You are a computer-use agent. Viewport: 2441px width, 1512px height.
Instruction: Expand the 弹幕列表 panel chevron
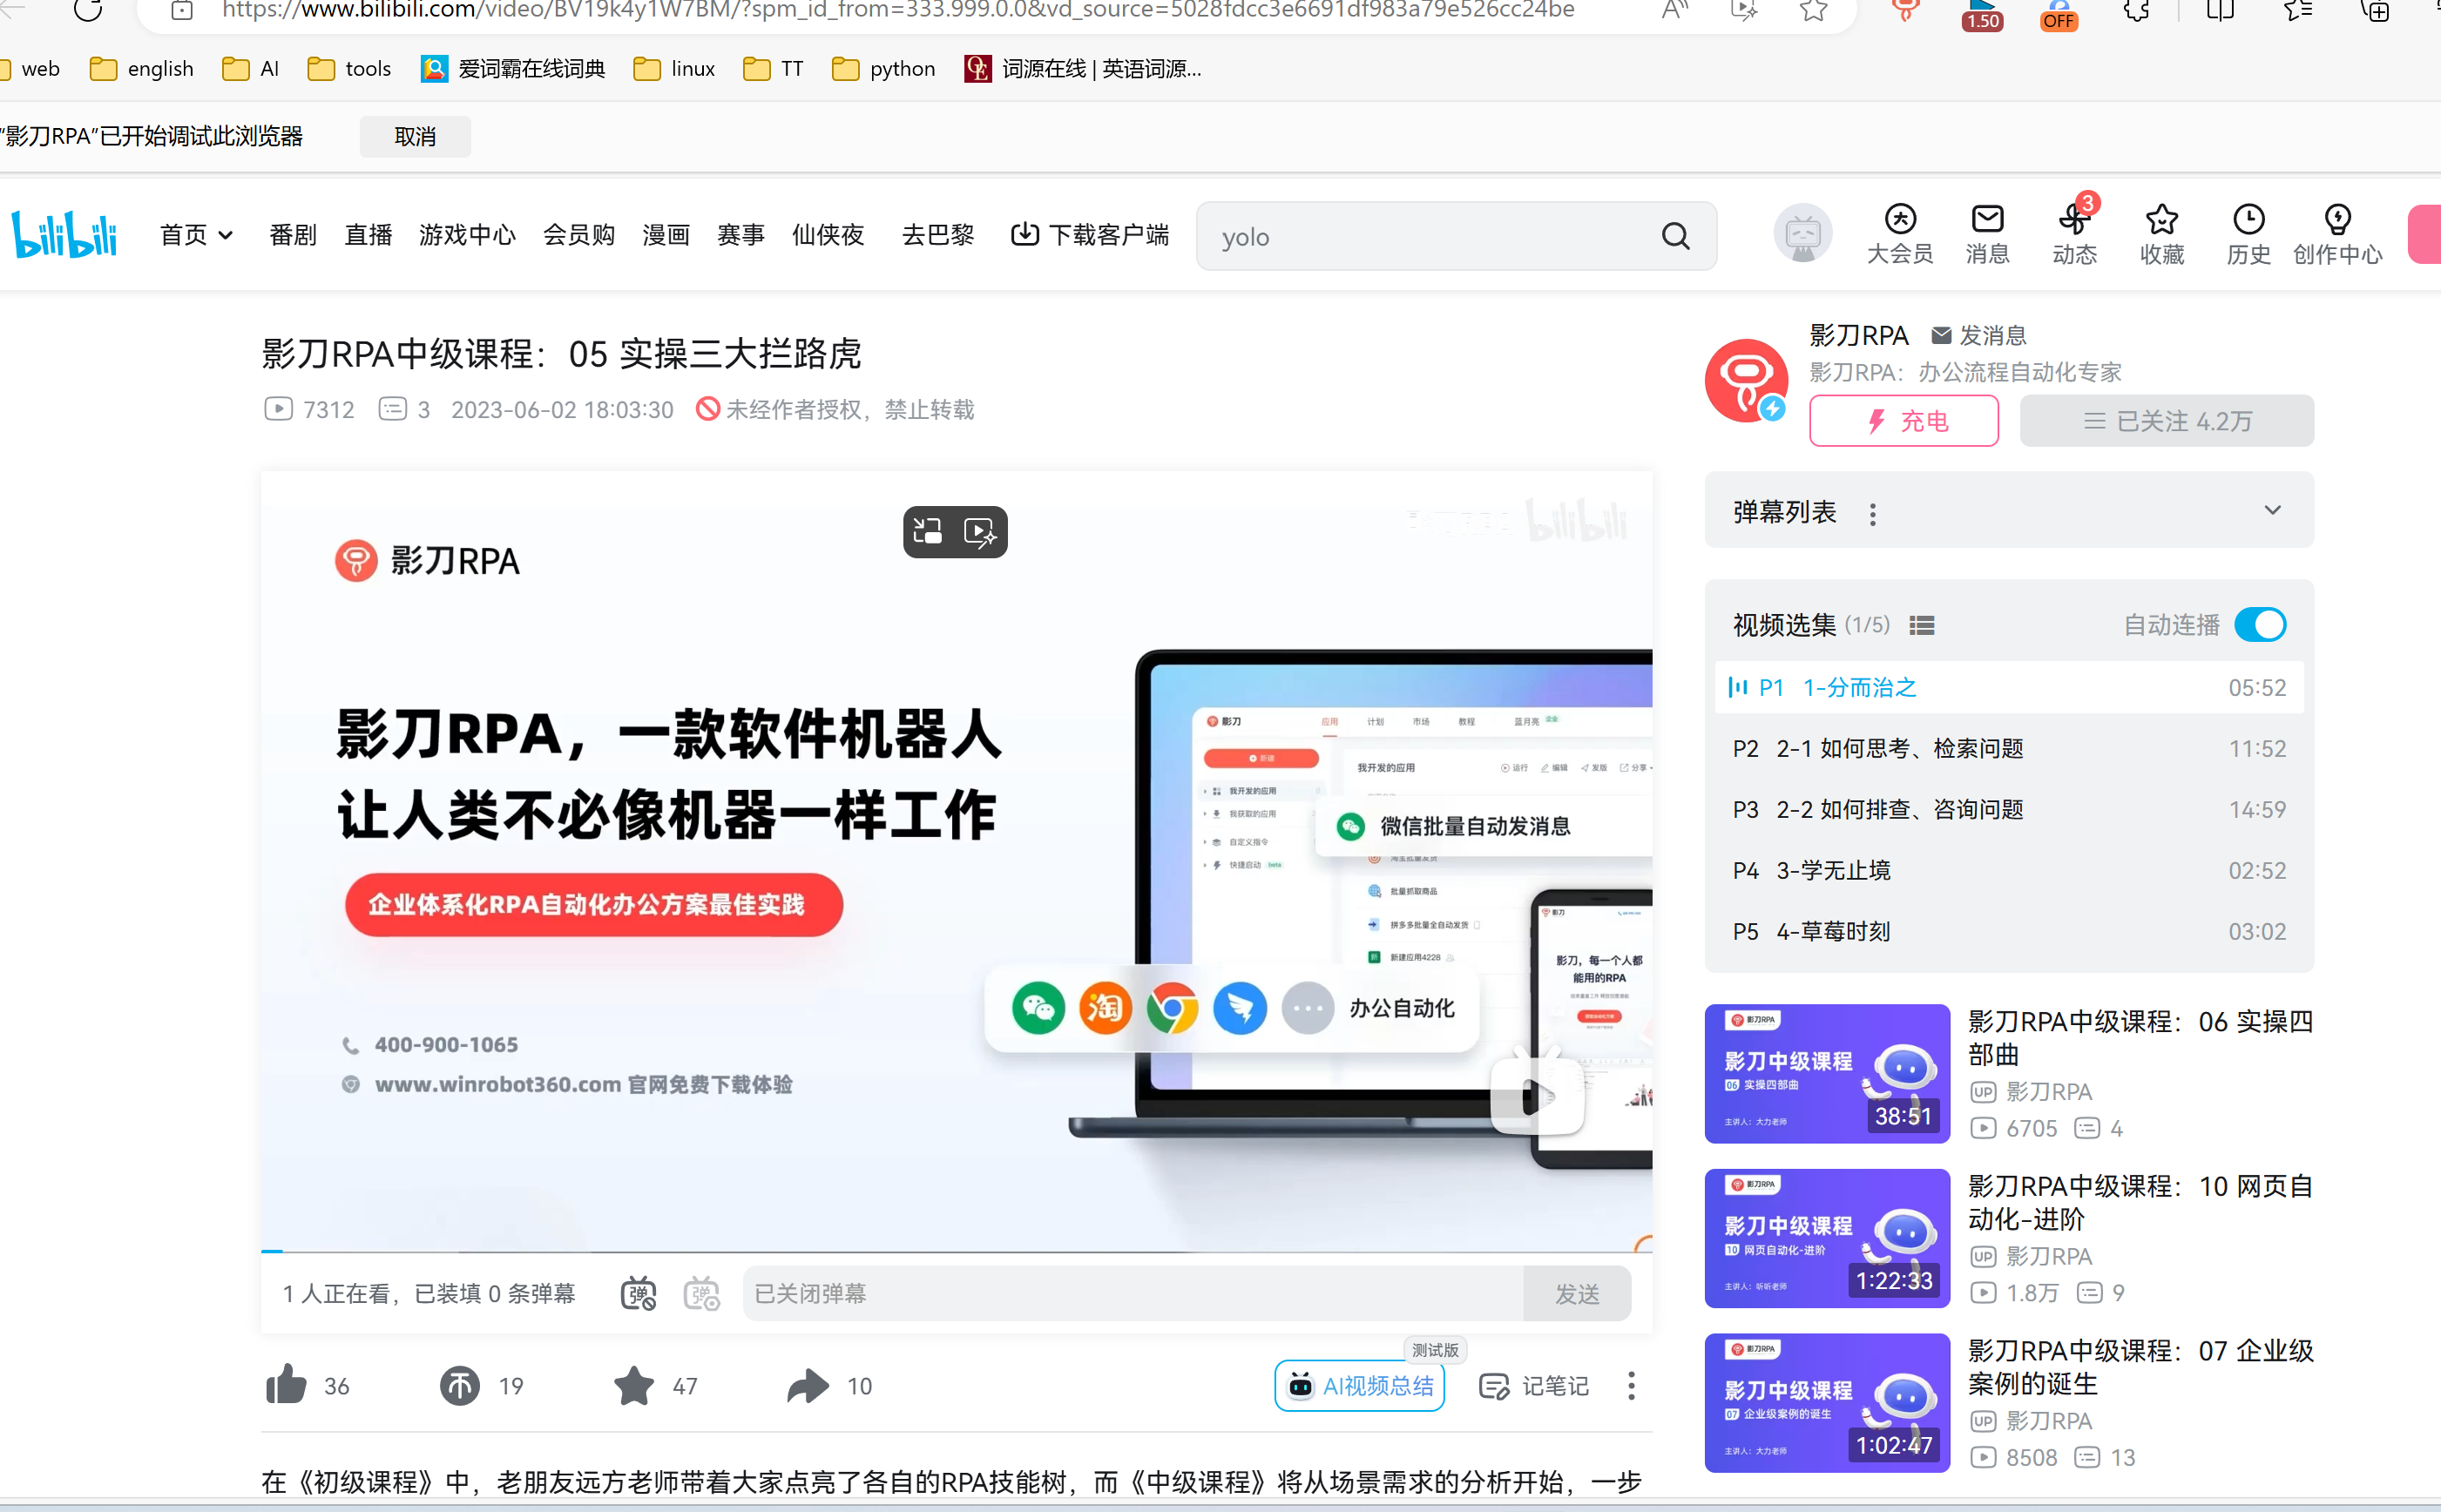pos(2272,511)
